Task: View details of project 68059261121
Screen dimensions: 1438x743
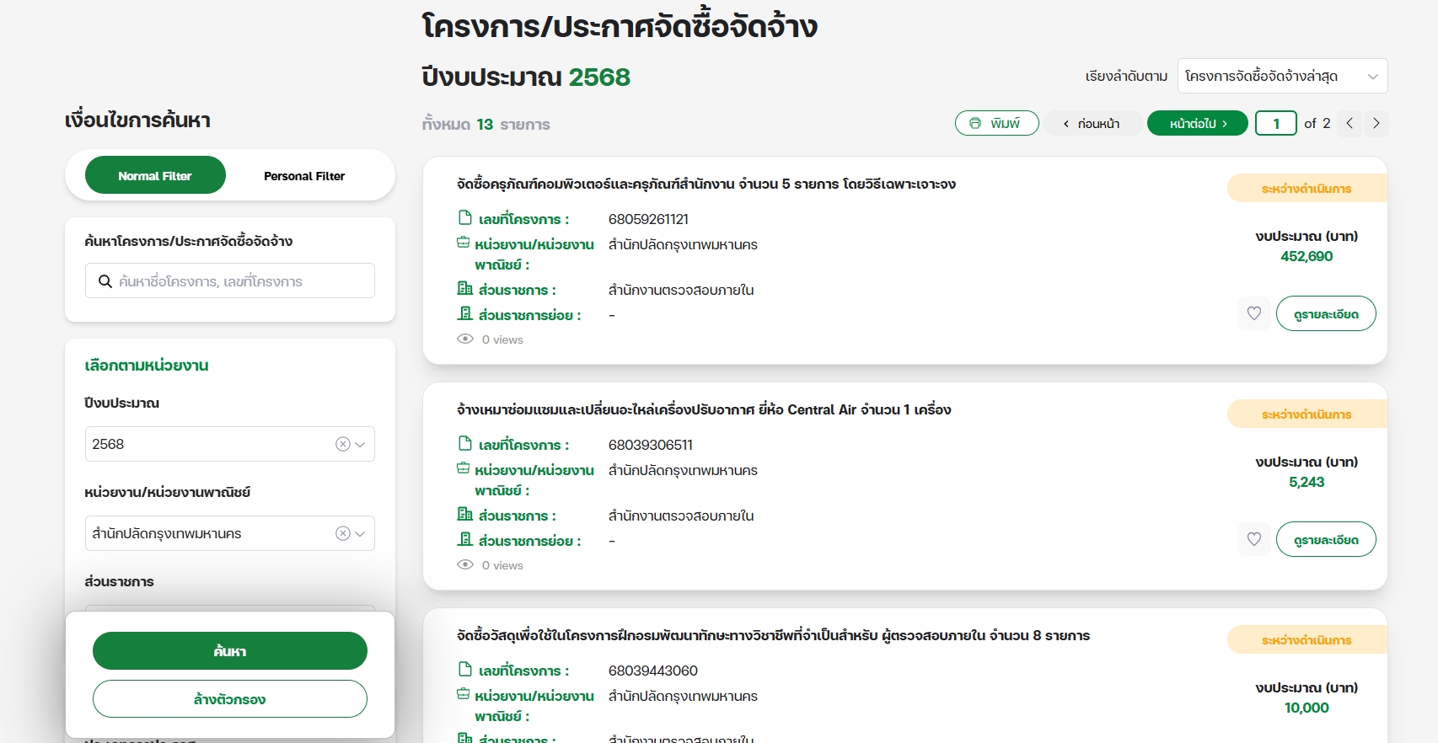Action: point(1325,313)
